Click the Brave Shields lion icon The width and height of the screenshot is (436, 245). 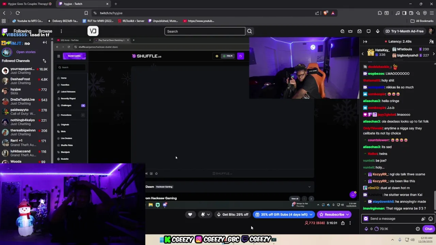(326, 13)
